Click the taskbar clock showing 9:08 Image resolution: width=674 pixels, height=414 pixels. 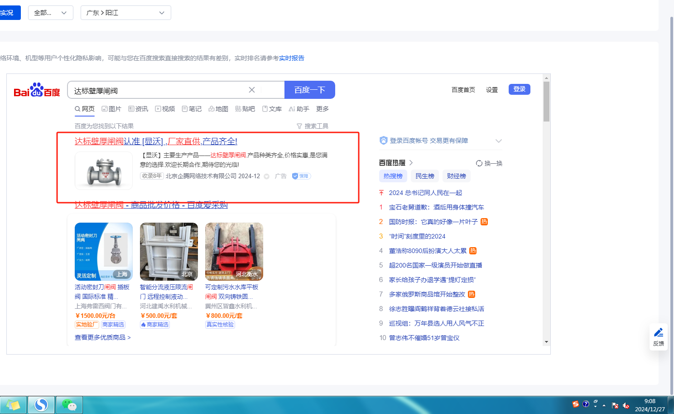tap(650, 405)
